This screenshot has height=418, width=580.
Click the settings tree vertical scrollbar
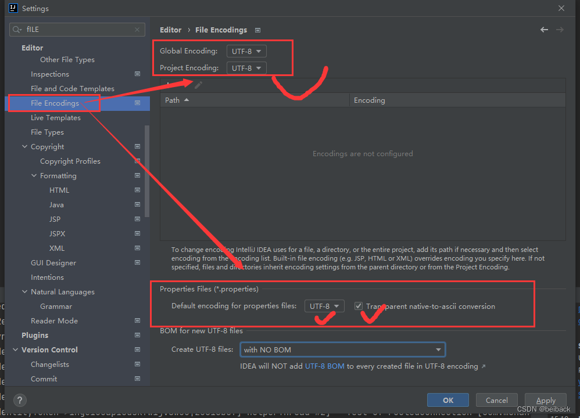pos(147,171)
